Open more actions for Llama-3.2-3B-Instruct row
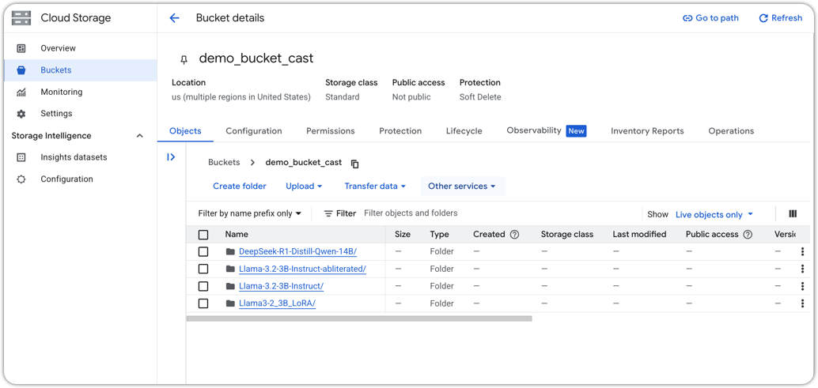 point(802,286)
